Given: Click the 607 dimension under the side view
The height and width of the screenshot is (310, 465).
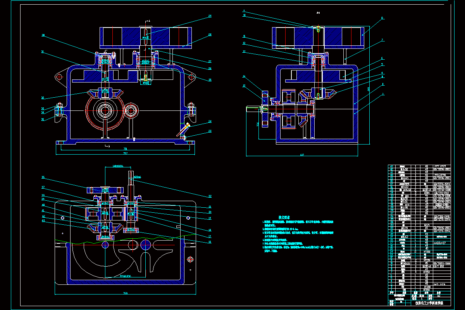Looking at the screenshot, I should (302, 155).
